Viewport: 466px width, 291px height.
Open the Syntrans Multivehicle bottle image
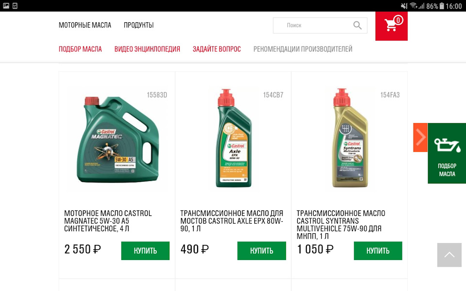[x=350, y=138]
